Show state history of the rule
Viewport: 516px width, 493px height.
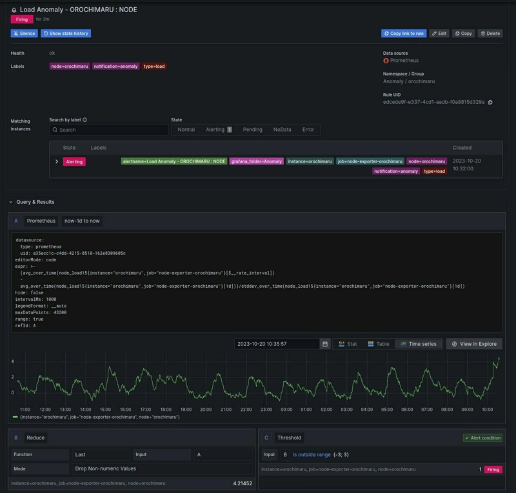[66, 34]
